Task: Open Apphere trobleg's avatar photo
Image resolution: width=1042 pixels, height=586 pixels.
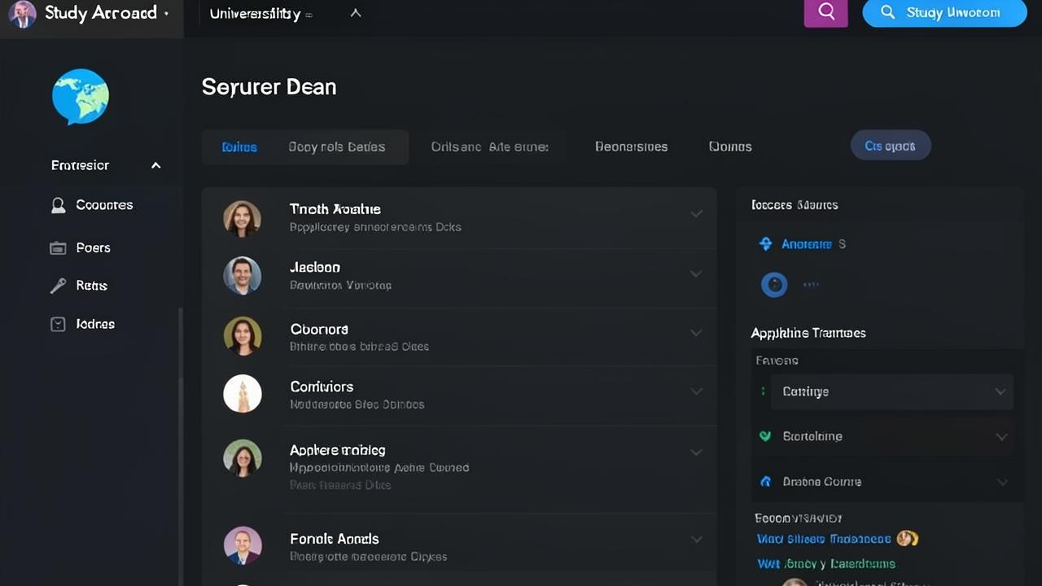Action: pyautogui.click(x=243, y=459)
